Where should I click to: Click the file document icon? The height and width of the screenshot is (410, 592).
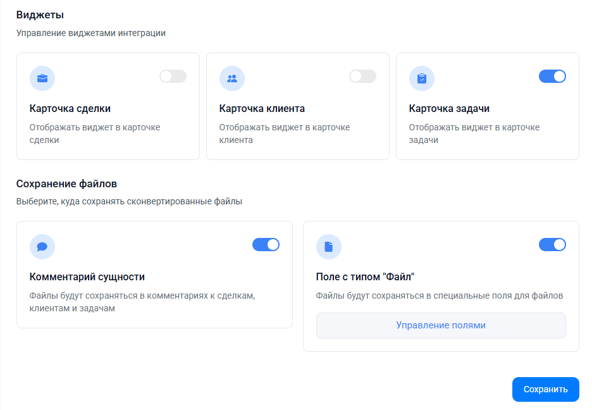pos(328,247)
